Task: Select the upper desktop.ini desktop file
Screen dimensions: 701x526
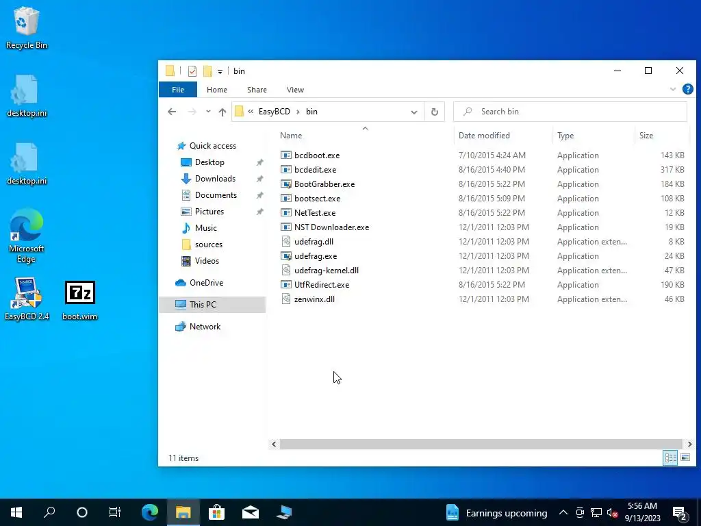Action: 27,96
